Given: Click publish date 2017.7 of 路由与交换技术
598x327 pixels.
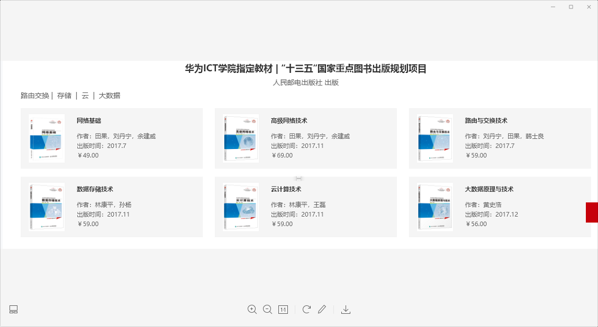Looking at the screenshot, I should 490,146.
